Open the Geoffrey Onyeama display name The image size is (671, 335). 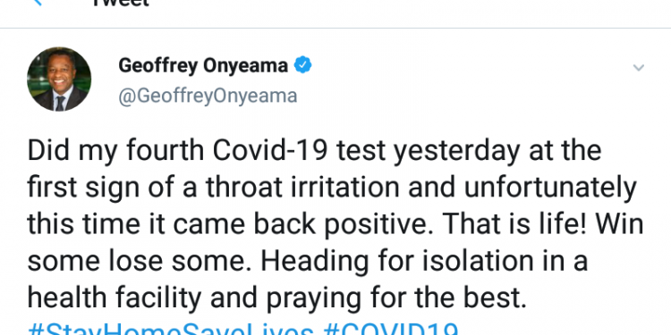pyautogui.click(x=203, y=66)
